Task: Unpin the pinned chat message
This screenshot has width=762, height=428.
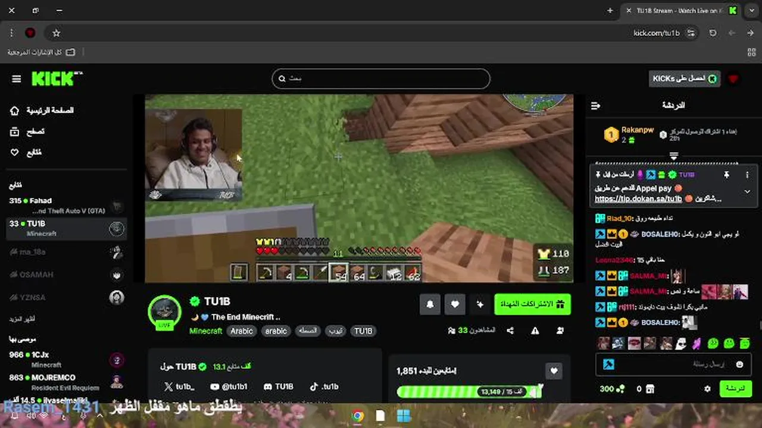Action: (726, 175)
